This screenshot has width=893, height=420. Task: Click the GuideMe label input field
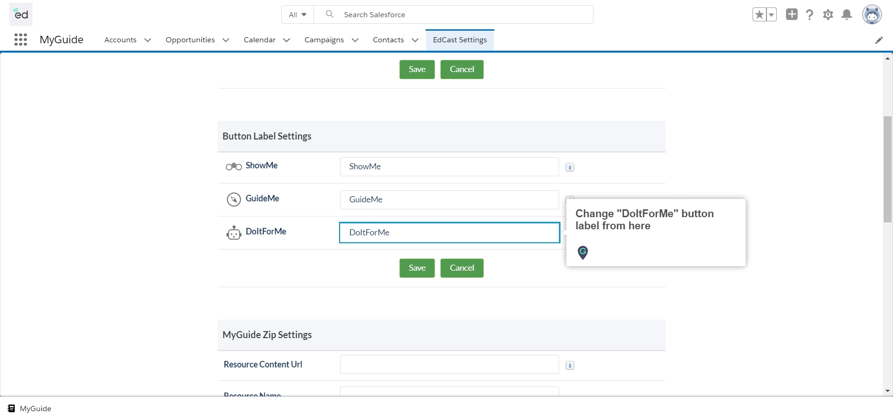pyautogui.click(x=449, y=200)
